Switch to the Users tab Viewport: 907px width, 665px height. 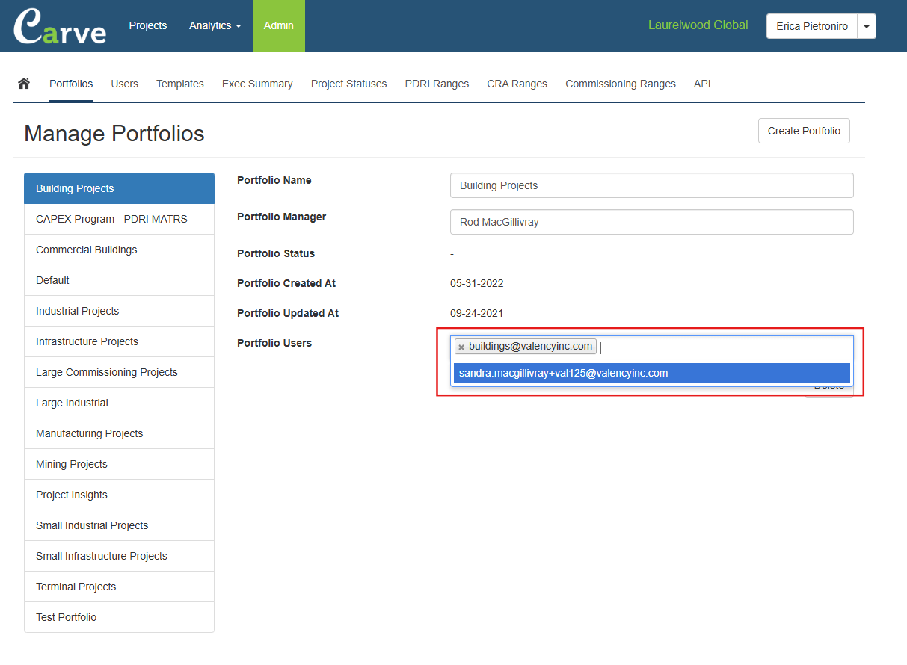pos(124,84)
